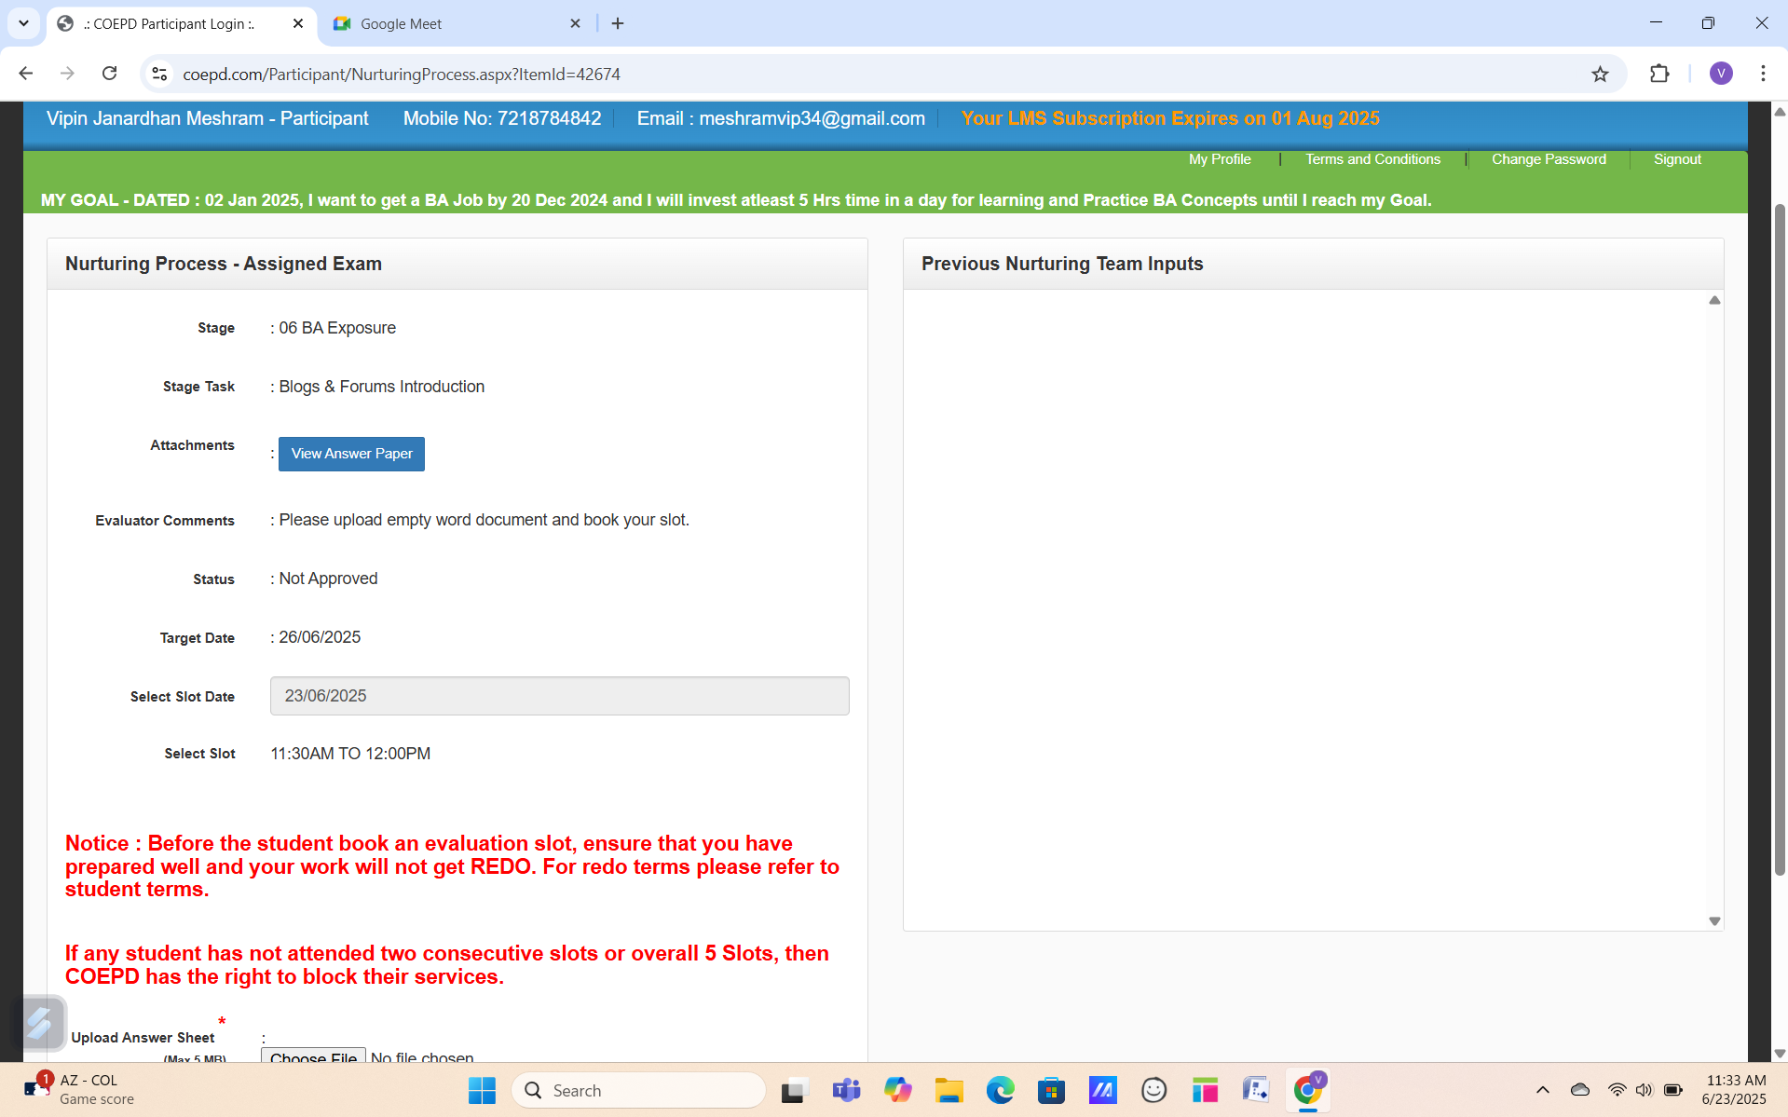Open Chrome's three-dot menu
1788x1117 pixels.
(x=1763, y=74)
